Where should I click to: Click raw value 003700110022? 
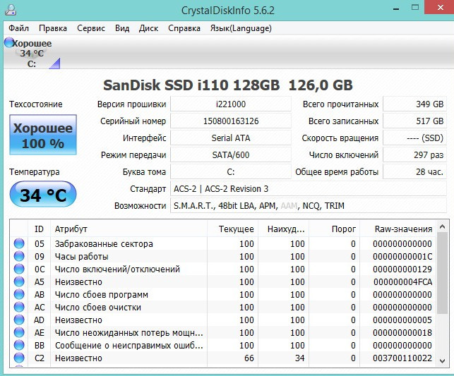402,358
